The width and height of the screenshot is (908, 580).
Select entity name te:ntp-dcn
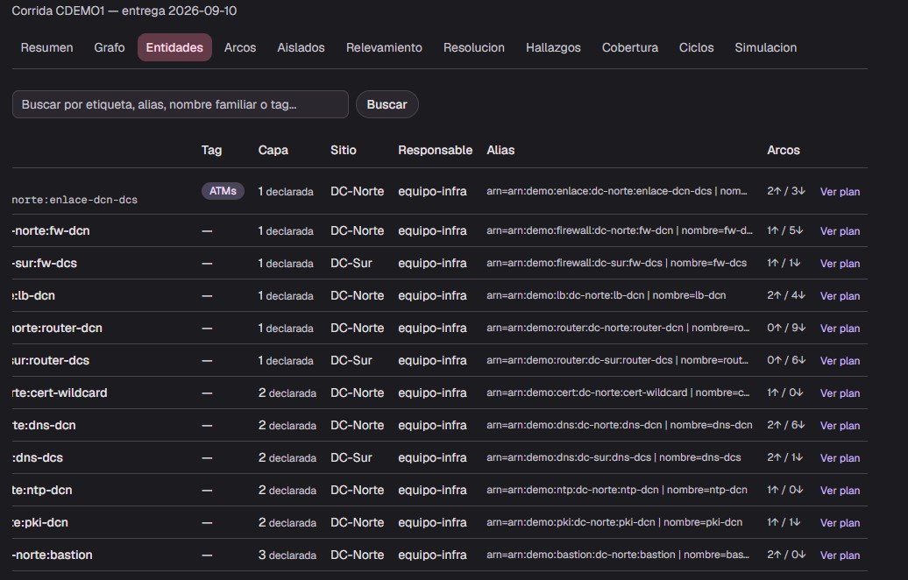point(42,490)
